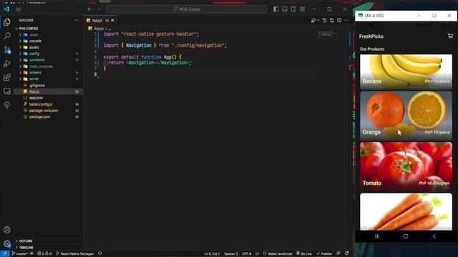This screenshot has width=458, height=257.
Task: Expand the .expo folder
Action: click(x=21, y=35)
